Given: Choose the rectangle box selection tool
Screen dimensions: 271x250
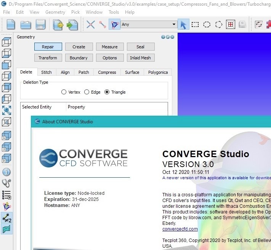Looking at the screenshot, I should pos(195,25).
